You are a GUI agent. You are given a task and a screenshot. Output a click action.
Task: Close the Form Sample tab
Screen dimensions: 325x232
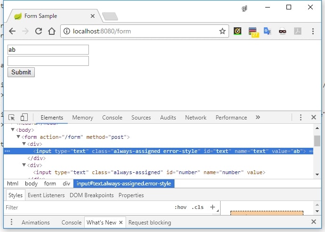pos(93,16)
